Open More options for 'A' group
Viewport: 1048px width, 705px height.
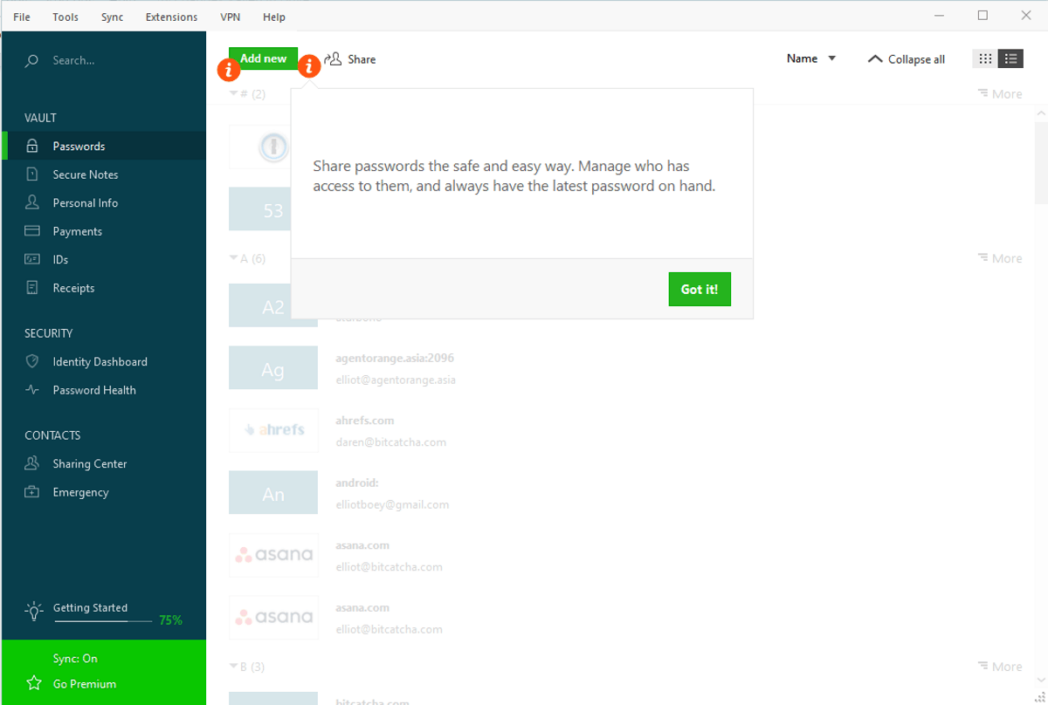tap(1000, 258)
